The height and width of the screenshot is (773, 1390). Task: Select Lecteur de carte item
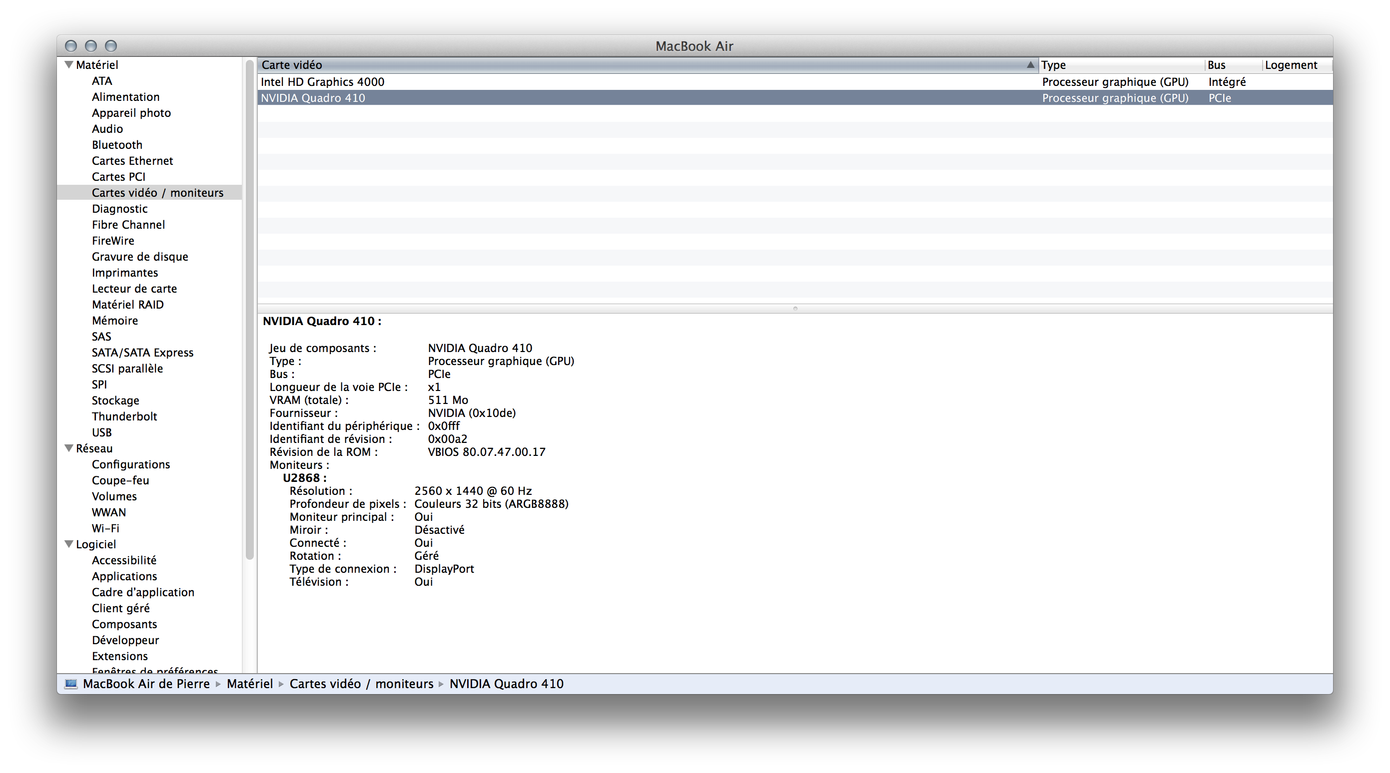click(x=134, y=289)
